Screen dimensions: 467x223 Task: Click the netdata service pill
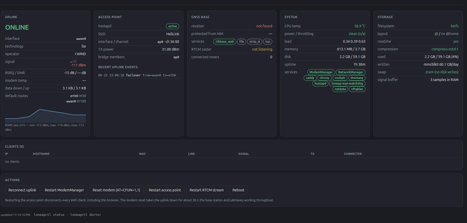[340, 89]
